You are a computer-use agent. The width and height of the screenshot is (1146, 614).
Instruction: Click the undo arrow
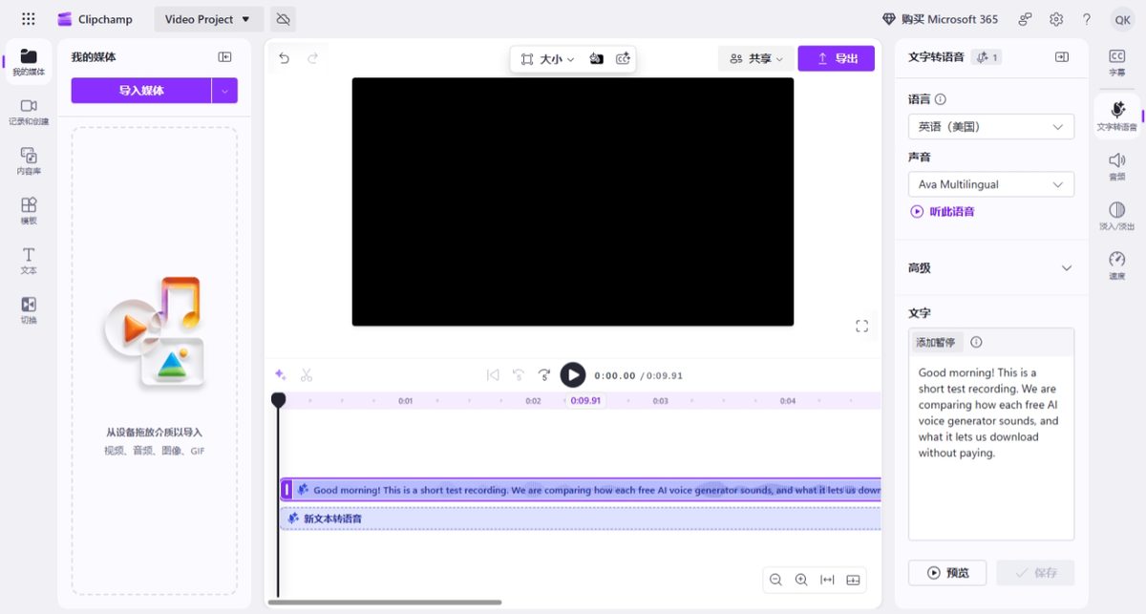coord(284,58)
